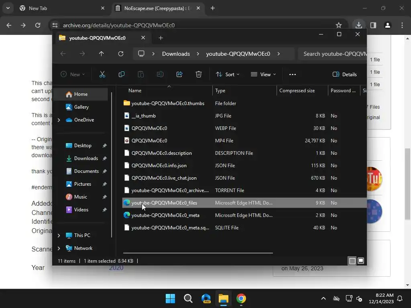Switch to details list view icon

[352, 261]
